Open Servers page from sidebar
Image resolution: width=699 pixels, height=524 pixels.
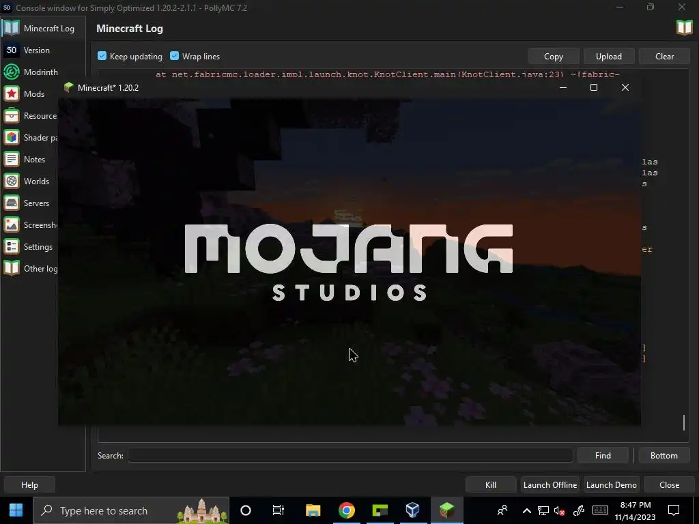(30, 203)
